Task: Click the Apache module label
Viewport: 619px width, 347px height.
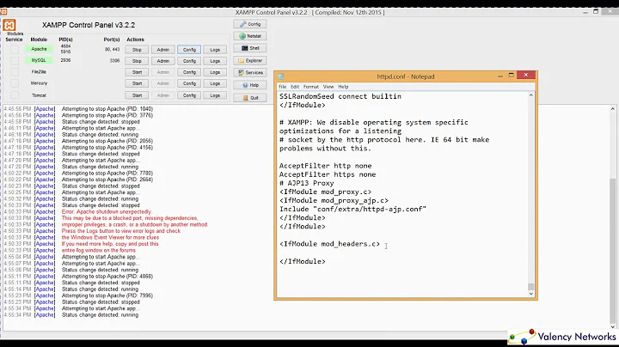Action: pyautogui.click(x=39, y=49)
